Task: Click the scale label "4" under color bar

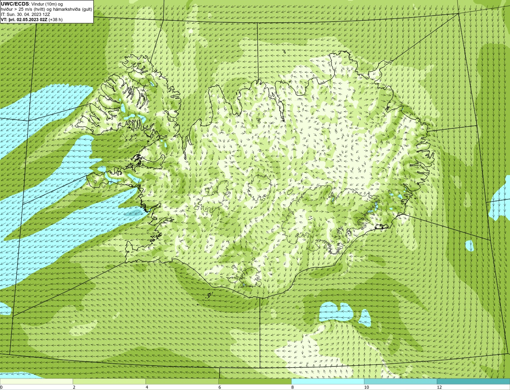Action: tap(147, 387)
